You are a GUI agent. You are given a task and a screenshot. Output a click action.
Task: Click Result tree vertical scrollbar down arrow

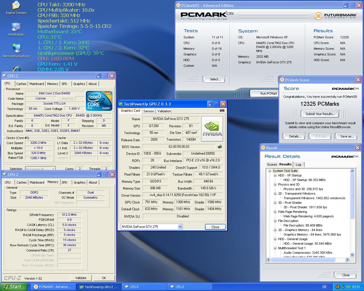(x=352, y=255)
